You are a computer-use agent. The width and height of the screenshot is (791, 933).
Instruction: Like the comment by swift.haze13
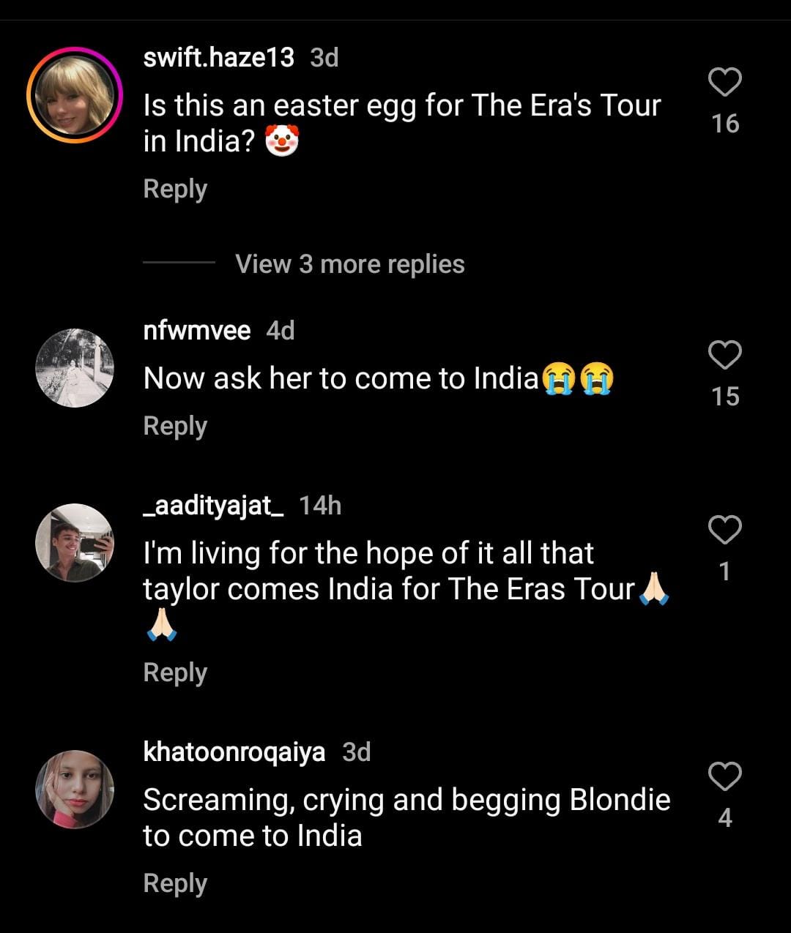tap(725, 82)
